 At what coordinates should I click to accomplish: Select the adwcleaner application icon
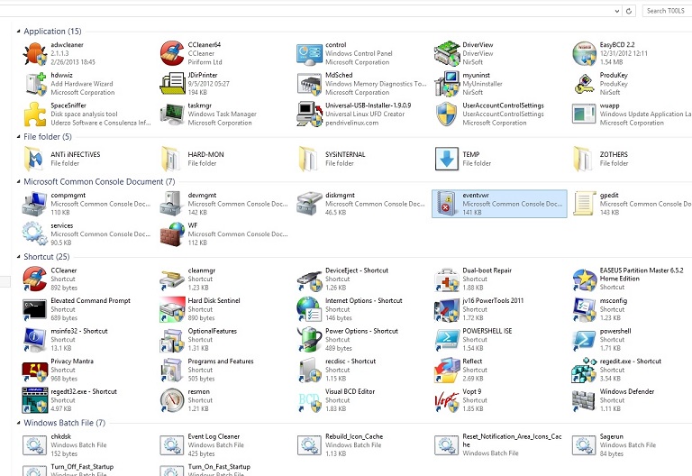(x=35, y=53)
